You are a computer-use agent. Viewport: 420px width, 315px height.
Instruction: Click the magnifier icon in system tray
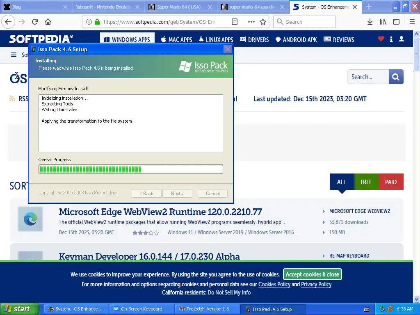[390, 309]
